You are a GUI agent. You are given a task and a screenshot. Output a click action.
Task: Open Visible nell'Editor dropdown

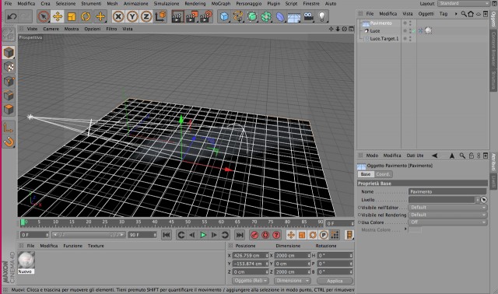(x=447, y=208)
